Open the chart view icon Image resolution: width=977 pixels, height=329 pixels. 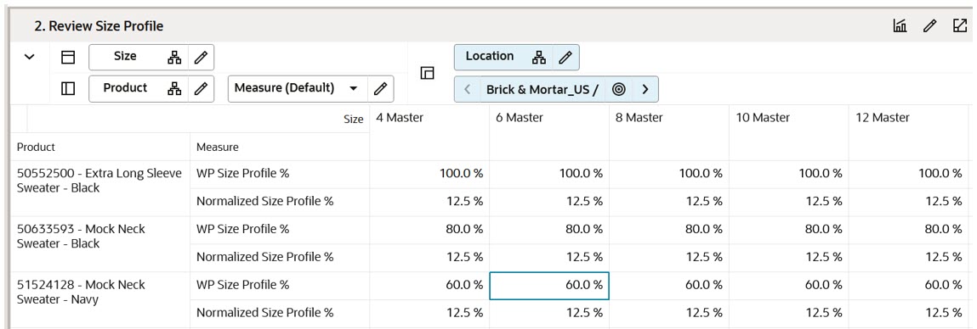tap(900, 25)
